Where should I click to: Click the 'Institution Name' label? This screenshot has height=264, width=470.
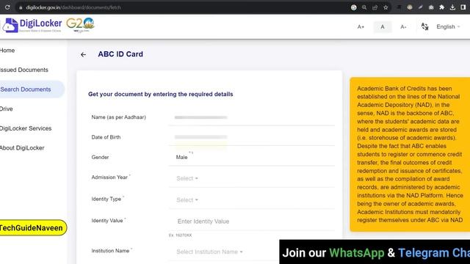[110, 251]
